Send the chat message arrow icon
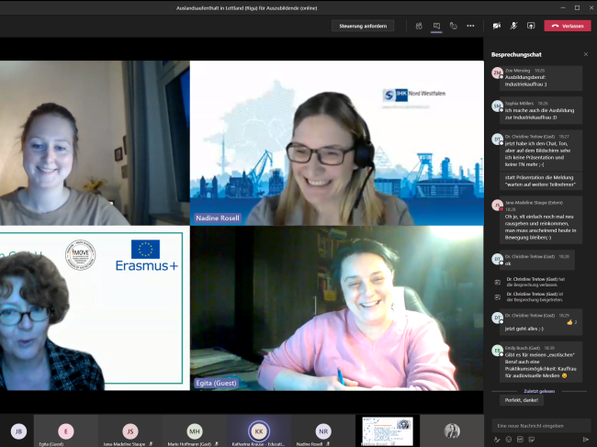This screenshot has width=597, height=447. [586, 440]
